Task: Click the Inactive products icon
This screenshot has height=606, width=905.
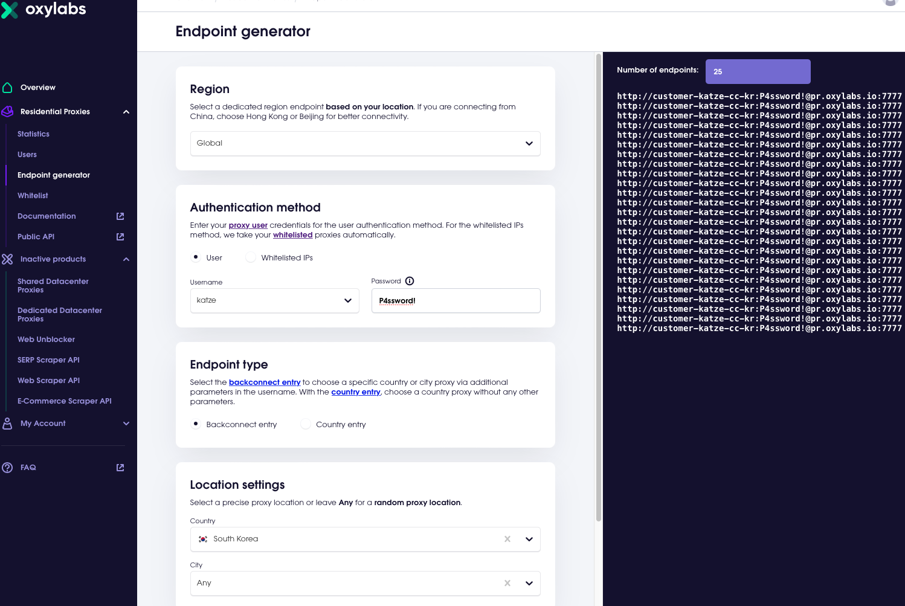Action: 7,259
